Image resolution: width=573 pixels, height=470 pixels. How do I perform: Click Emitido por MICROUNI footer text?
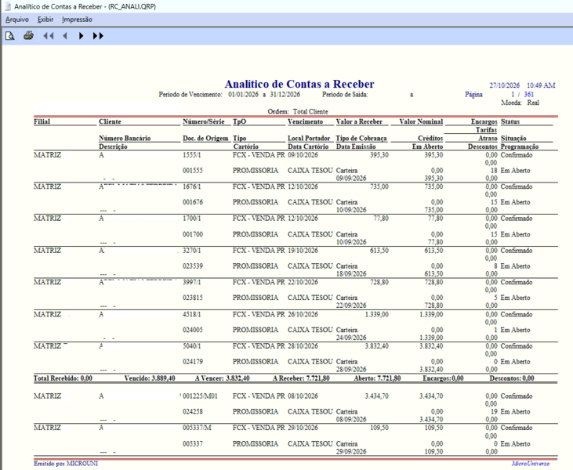coord(66,464)
